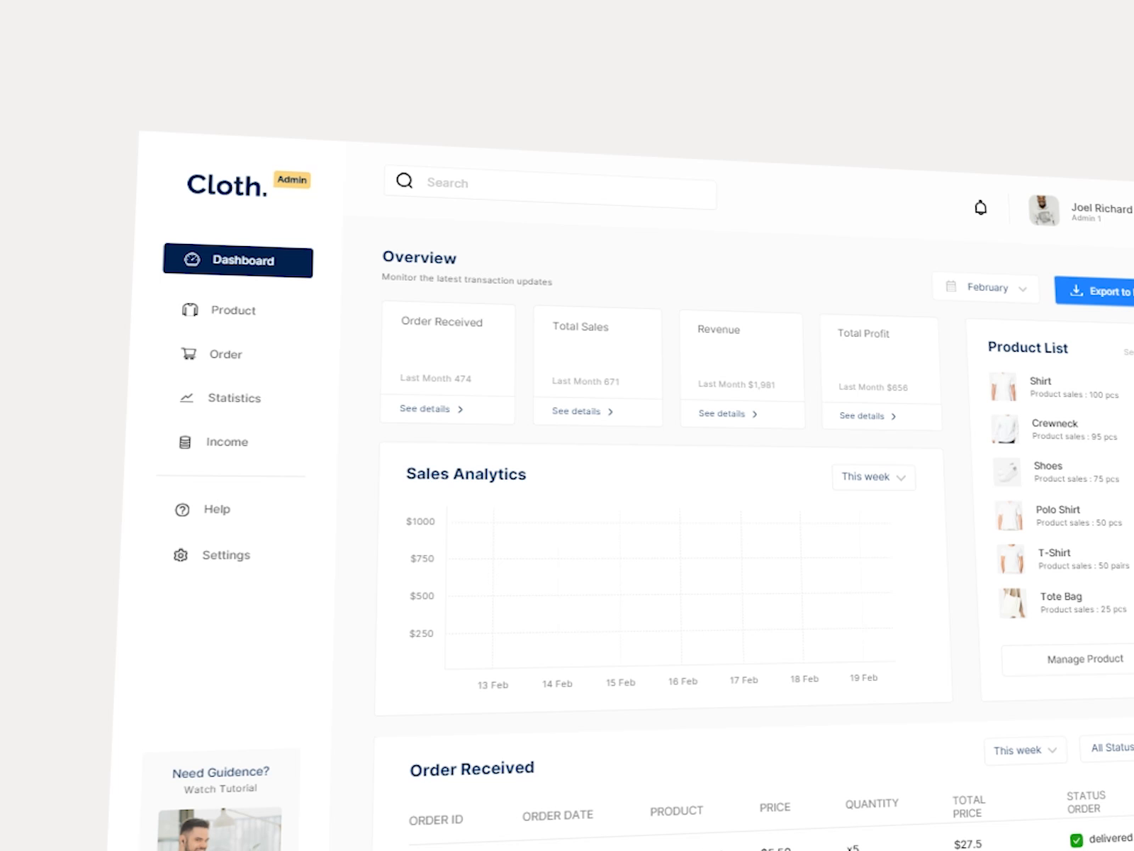The width and height of the screenshot is (1134, 851).
Task: Select the Dashboard icon in sidebar
Action: point(191,261)
